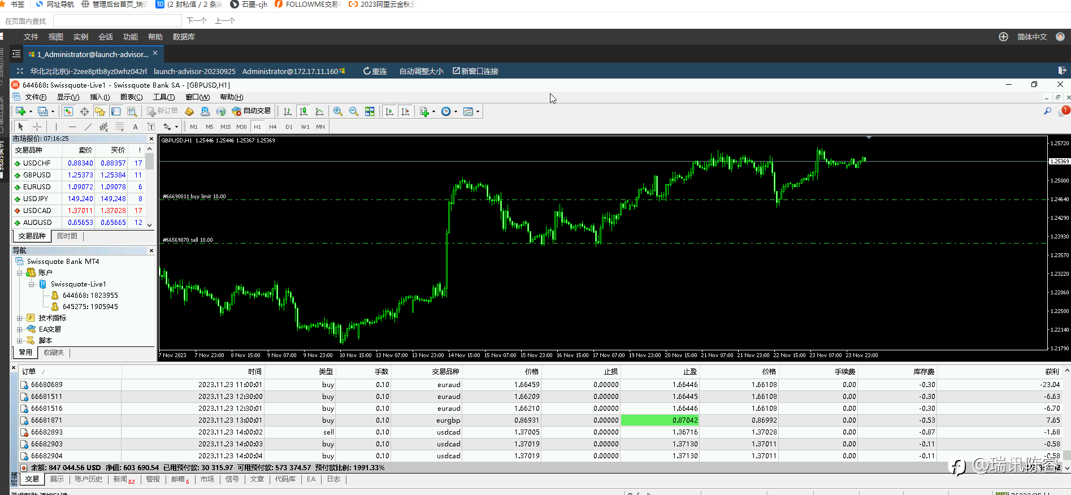The width and height of the screenshot is (1071, 495).
Task: Open the MetaEditor yellow book icon
Action: pos(189,111)
